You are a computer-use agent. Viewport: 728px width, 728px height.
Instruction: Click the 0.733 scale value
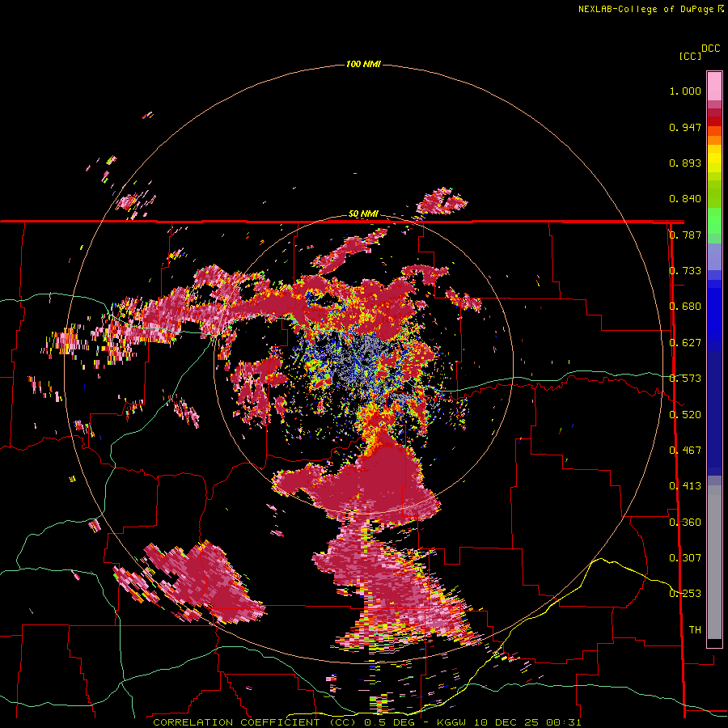(x=685, y=271)
